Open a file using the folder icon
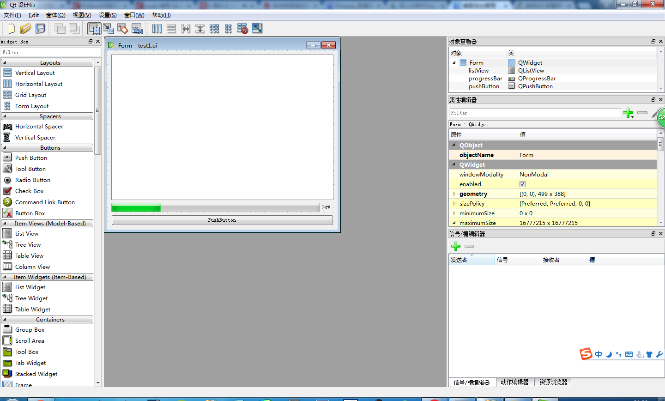The width and height of the screenshot is (665, 401). [x=25, y=29]
